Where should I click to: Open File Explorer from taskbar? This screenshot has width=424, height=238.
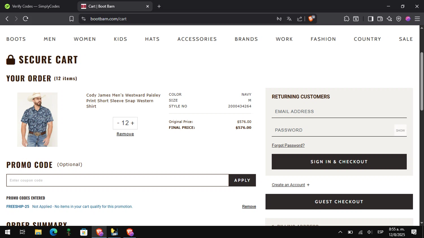[x=38, y=232]
